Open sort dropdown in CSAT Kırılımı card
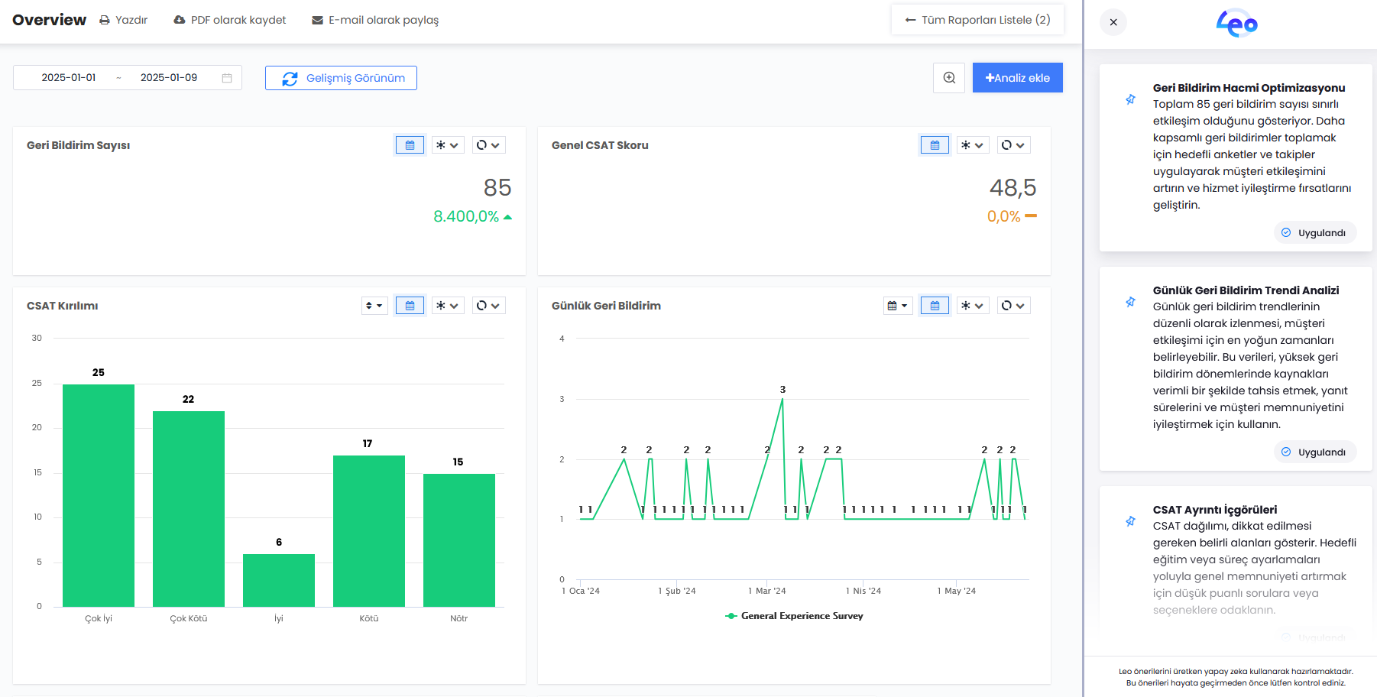 coord(374,306)
